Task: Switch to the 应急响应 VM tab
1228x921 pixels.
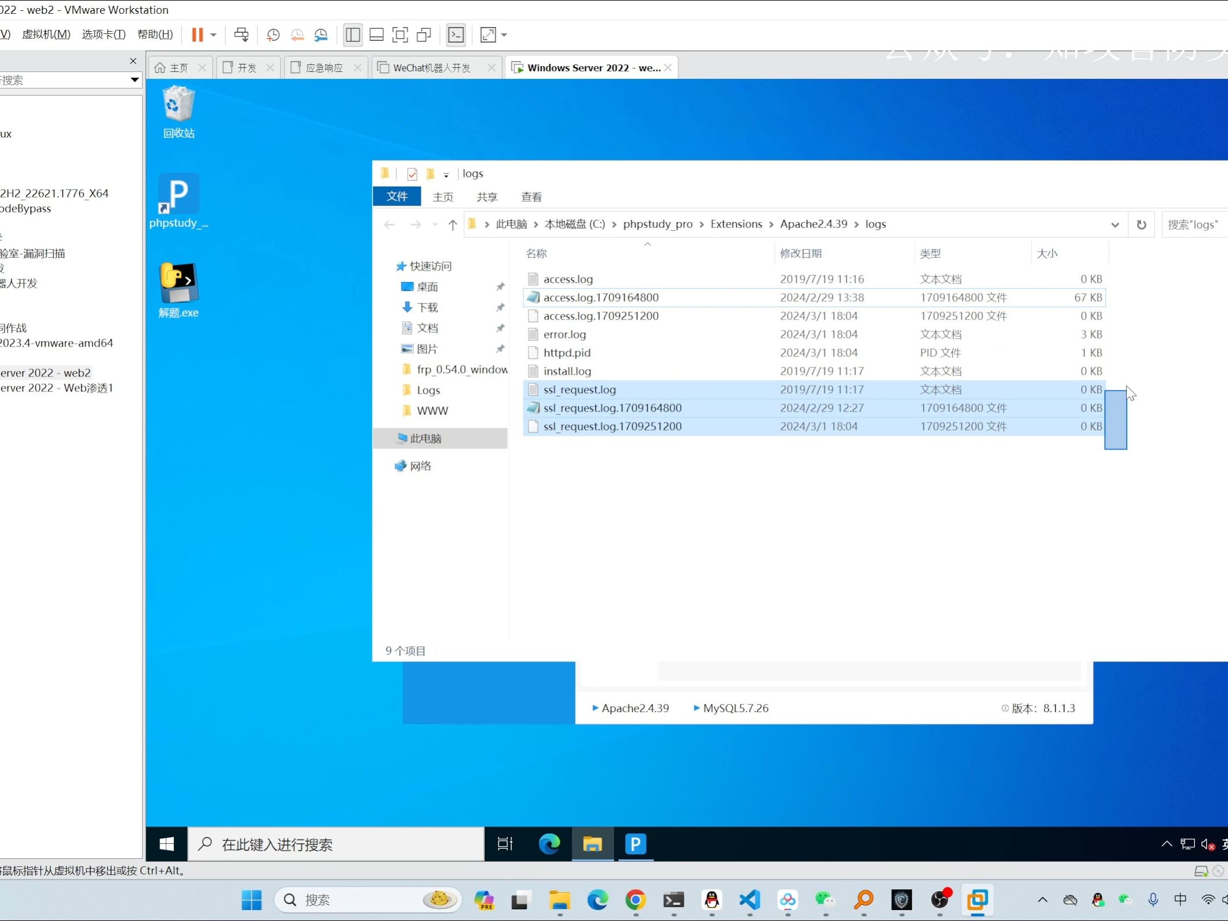Action: tap(324, 68)
